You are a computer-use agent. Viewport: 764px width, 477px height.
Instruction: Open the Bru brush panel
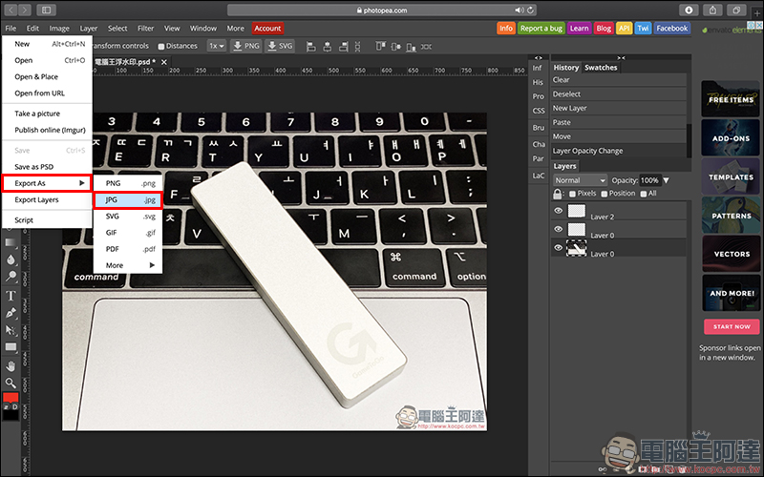tap(538, 128)
